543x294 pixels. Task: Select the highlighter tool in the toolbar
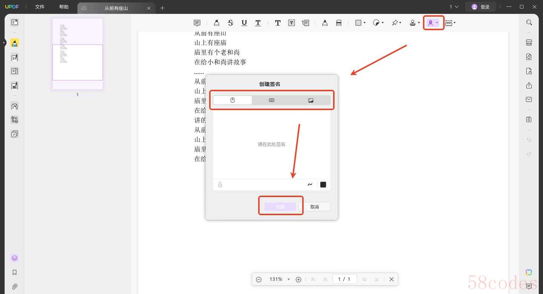click(x=216, y=23)
